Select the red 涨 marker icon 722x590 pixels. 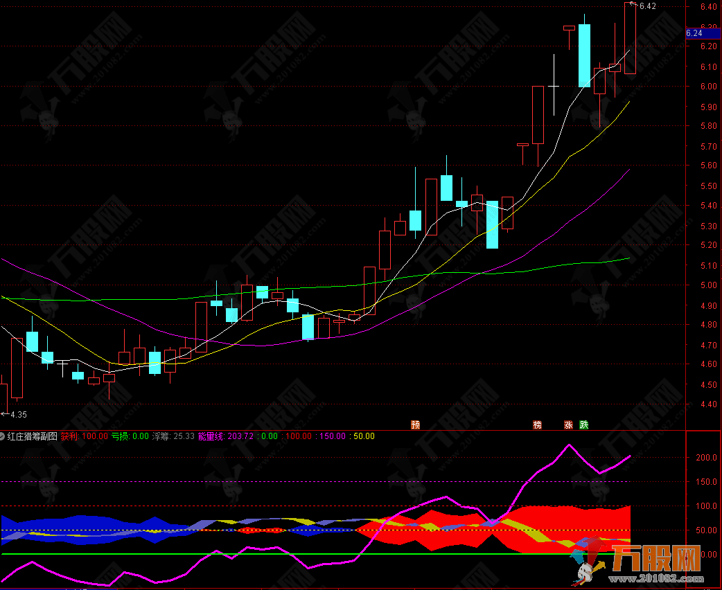(569, 424)
